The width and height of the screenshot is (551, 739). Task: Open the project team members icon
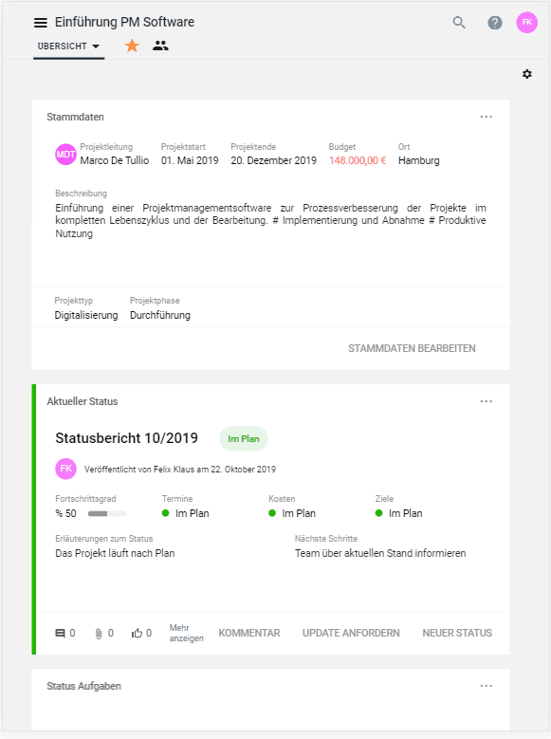click(x=160, y=46)
